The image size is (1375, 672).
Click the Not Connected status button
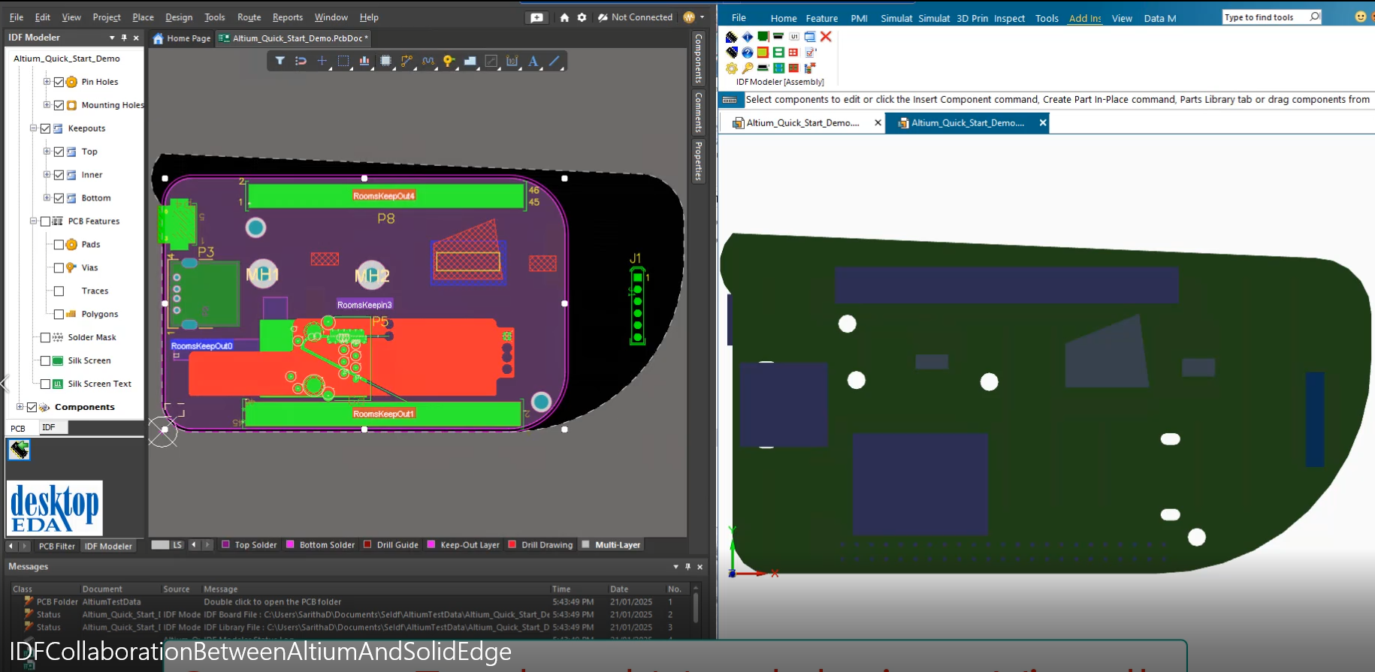[x=636, y=17]
